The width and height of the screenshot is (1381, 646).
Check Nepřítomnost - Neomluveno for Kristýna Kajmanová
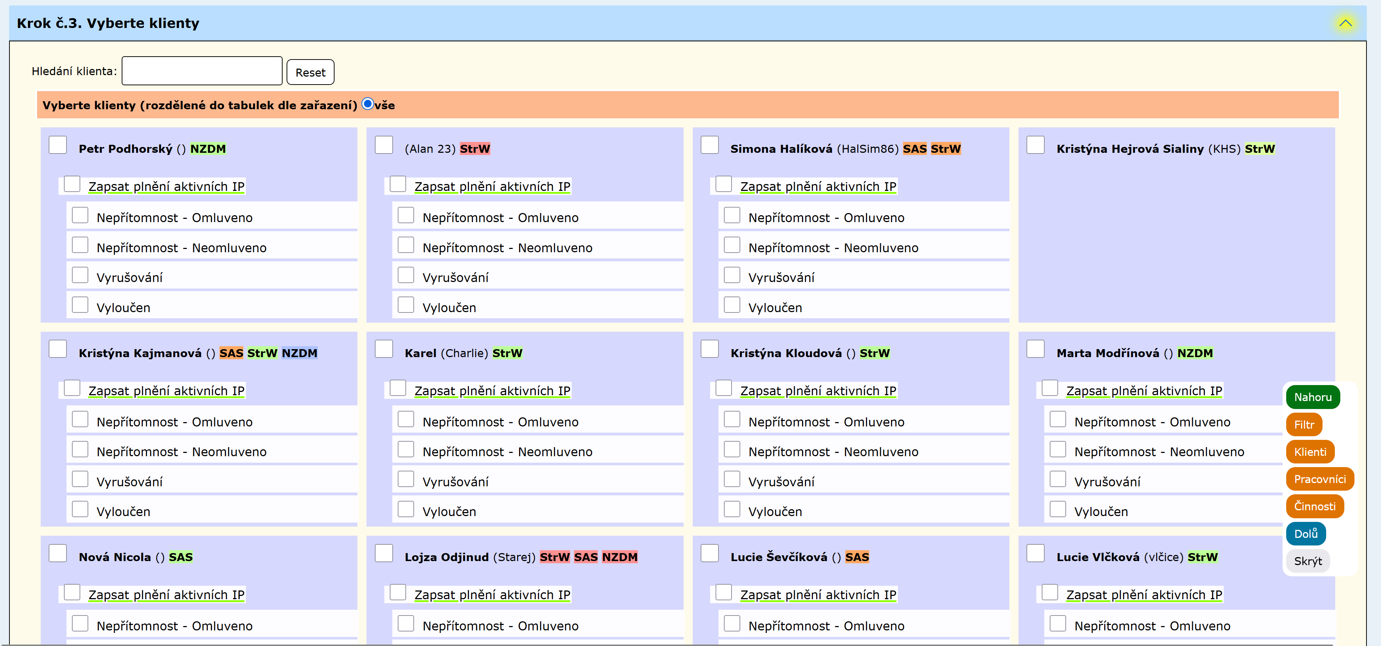coord(80,449)
